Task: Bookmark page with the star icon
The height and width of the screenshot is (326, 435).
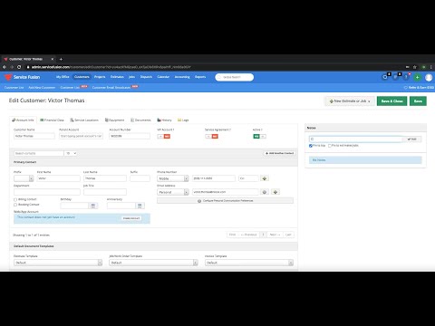Action: pos(415,67)
